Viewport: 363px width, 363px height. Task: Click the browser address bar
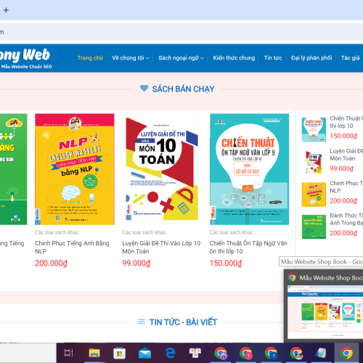click(x=181, y=32)
